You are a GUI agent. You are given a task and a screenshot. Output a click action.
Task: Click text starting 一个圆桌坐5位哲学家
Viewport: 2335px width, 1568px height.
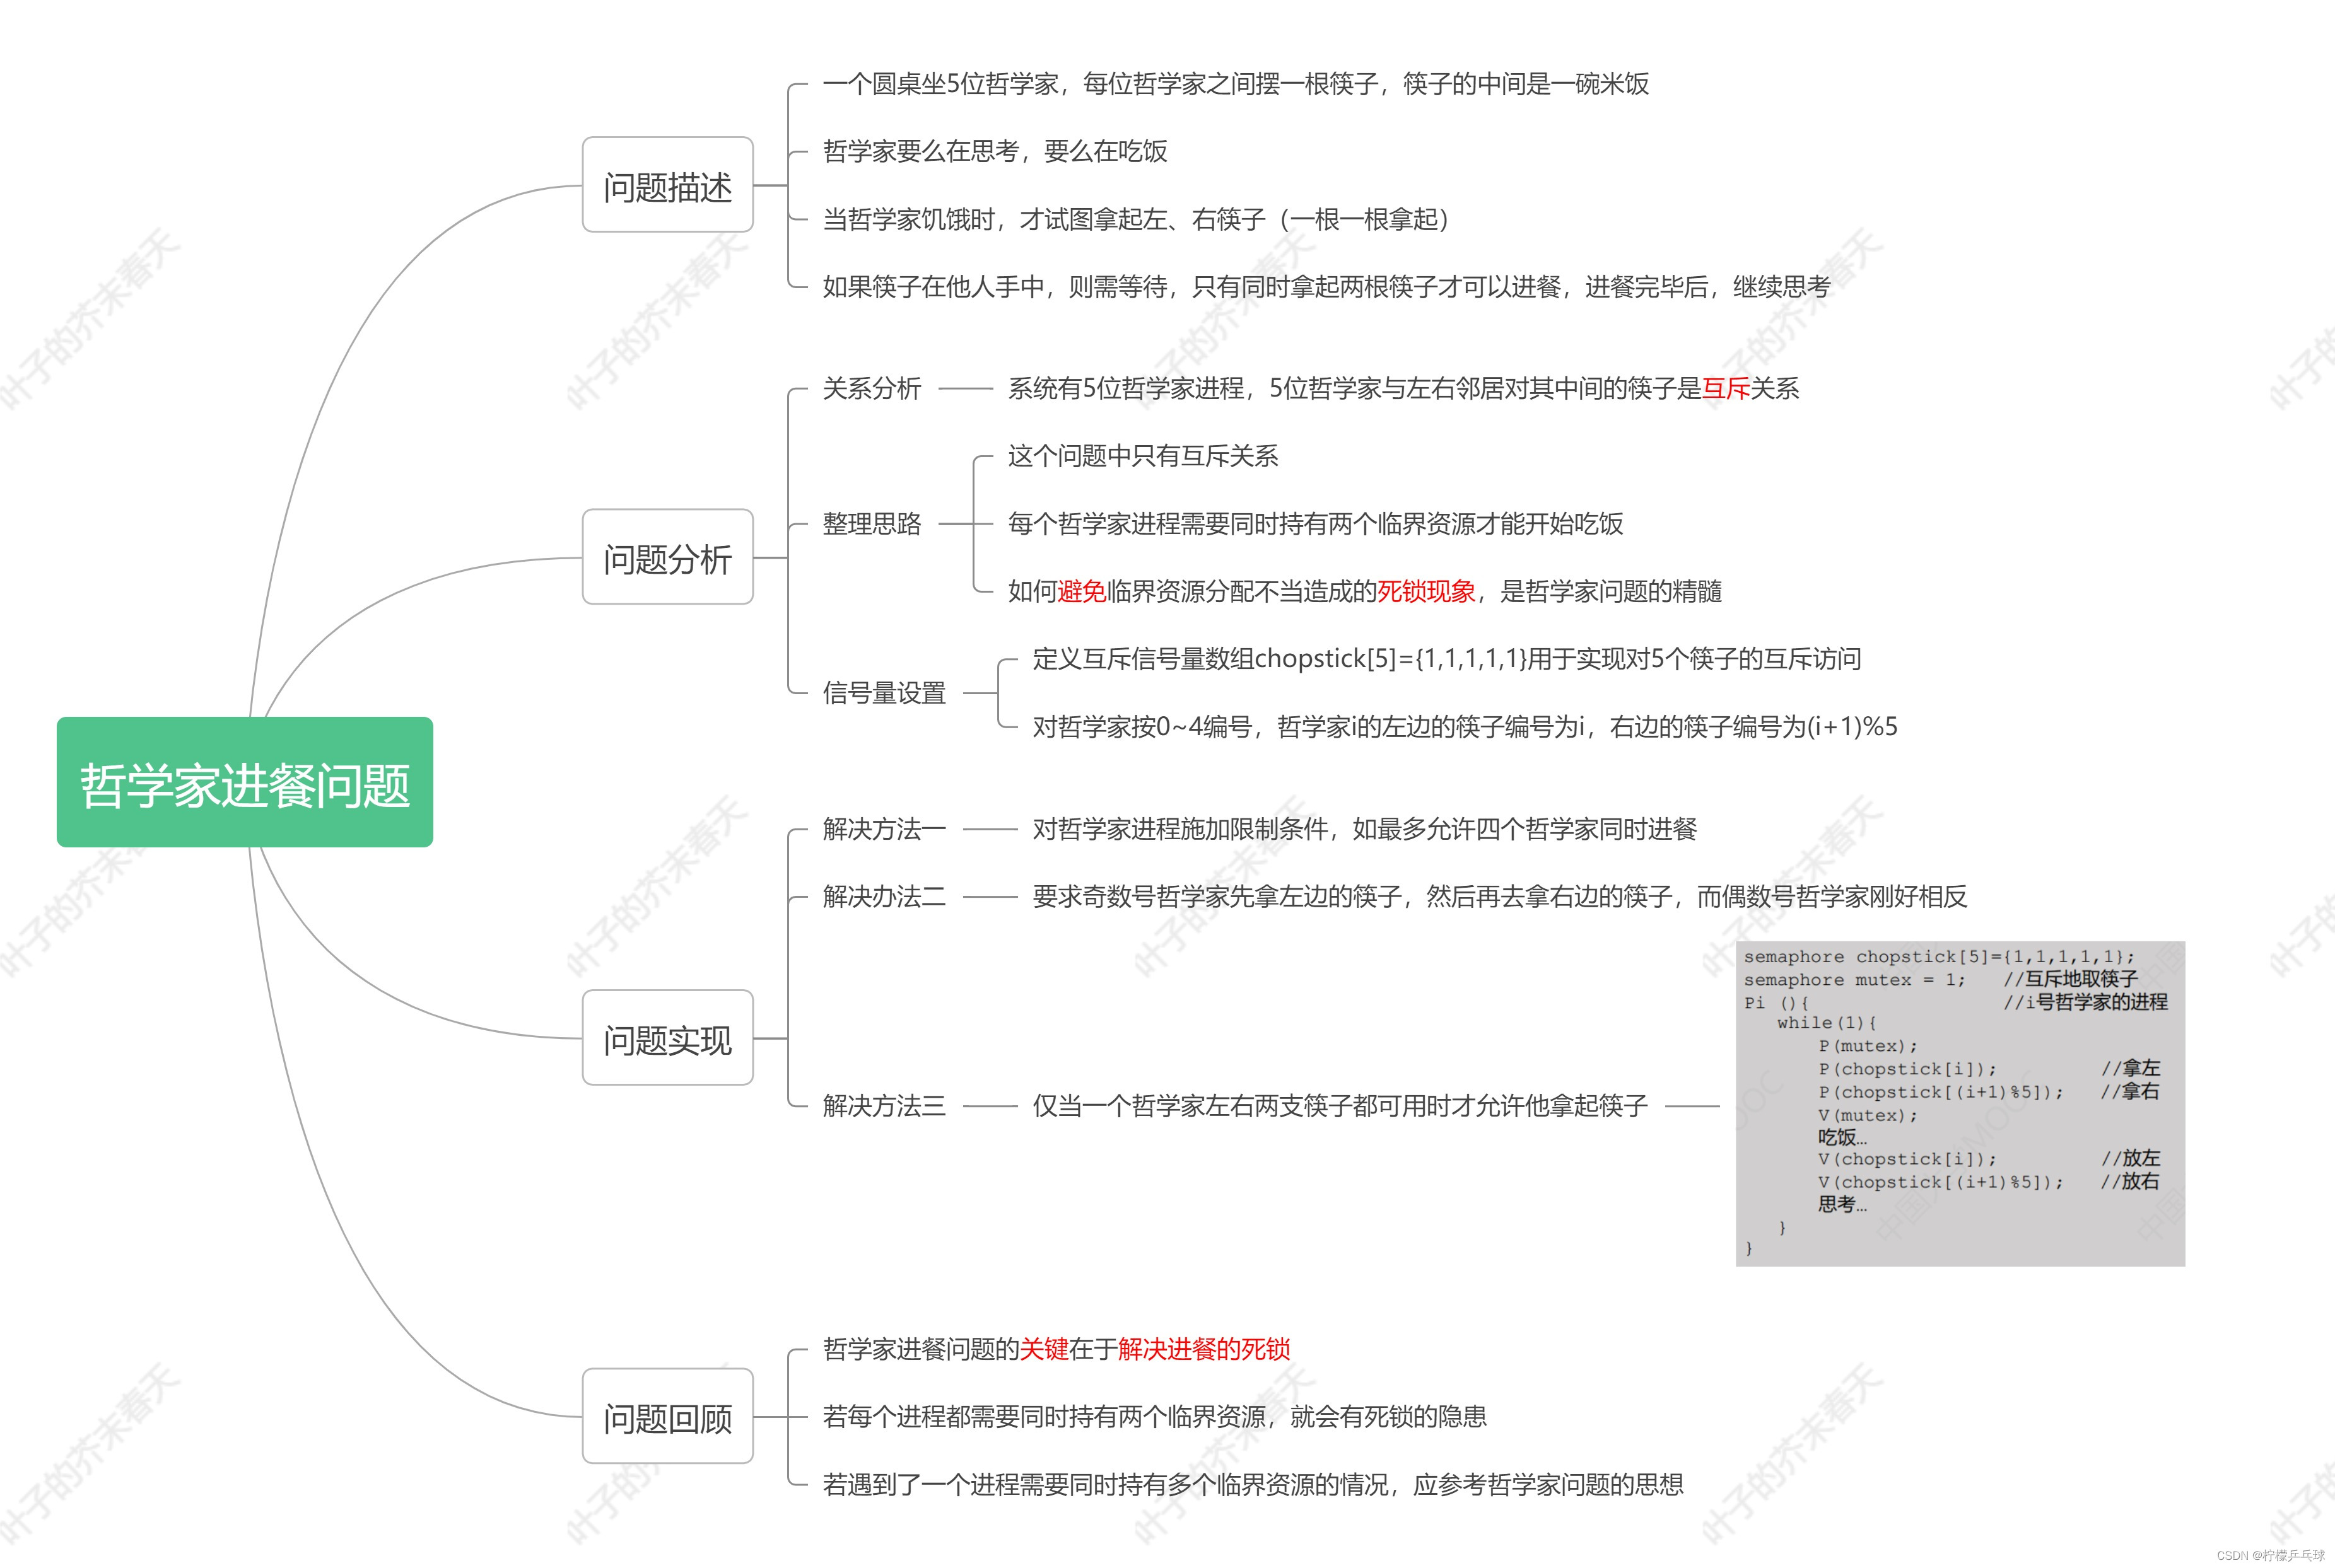[x=1236, y=84]
